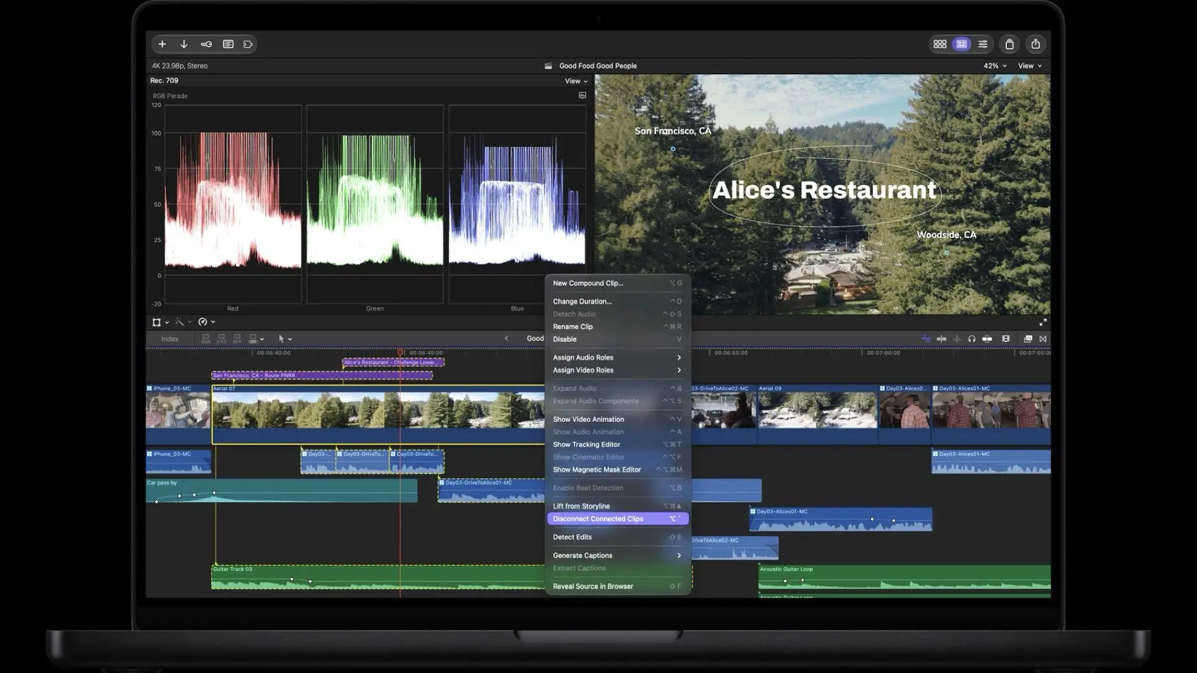Click the share export icon
The width and height of the screenshot is (1197, 673).
point(1036,44)
